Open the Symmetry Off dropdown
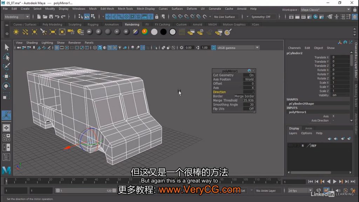Viewport: 359px width, 202px height. click(x=263, y=17)
